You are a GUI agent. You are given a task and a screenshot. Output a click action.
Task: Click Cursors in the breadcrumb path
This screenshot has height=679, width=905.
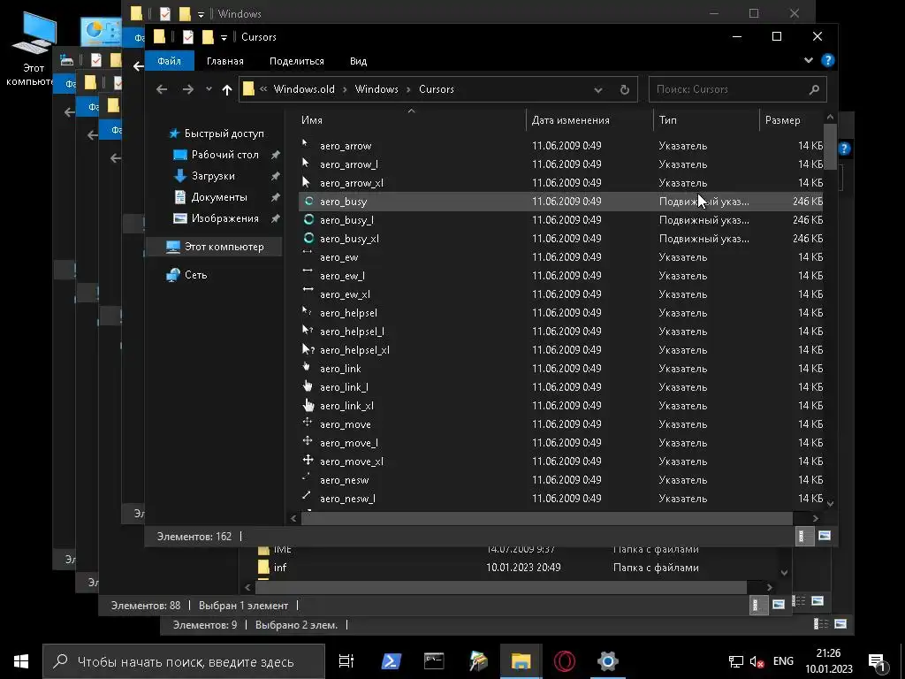coord(437,89)
